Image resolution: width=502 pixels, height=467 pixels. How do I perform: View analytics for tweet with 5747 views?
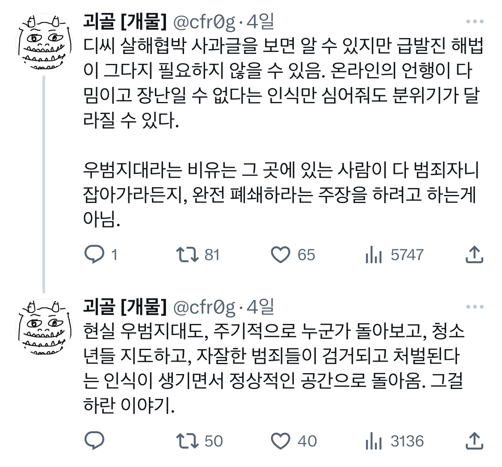pos(374,254)
